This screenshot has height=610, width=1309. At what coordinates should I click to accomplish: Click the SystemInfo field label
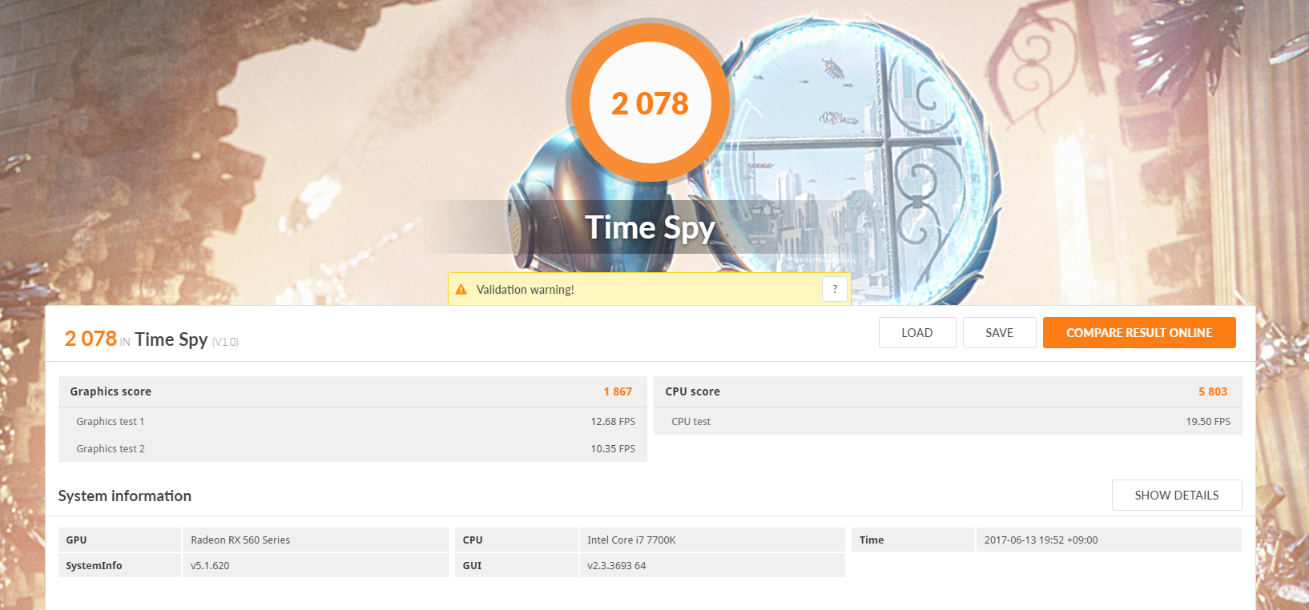pyautogui.click(x=94, y=566)
